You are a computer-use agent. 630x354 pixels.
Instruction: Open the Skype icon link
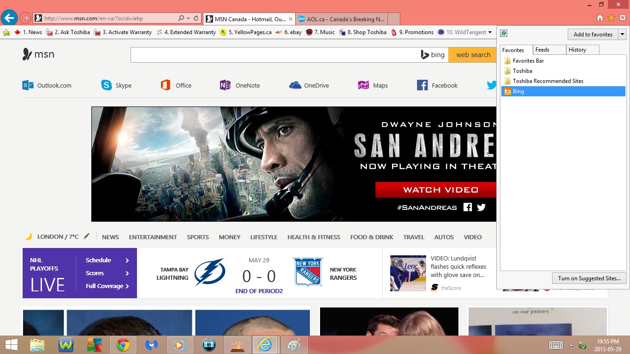pos(116,85)
